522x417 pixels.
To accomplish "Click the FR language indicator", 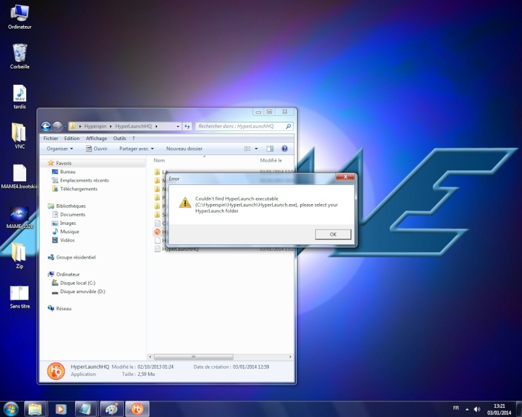I will (x=455, y=408).
